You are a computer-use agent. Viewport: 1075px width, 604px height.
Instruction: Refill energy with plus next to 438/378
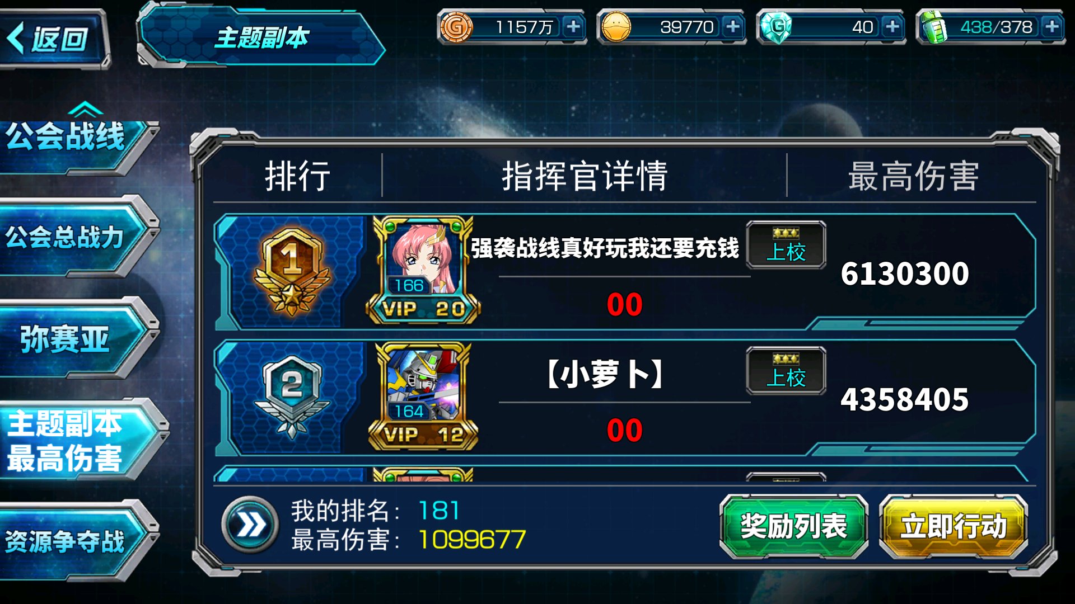(x=1052, y=26)
